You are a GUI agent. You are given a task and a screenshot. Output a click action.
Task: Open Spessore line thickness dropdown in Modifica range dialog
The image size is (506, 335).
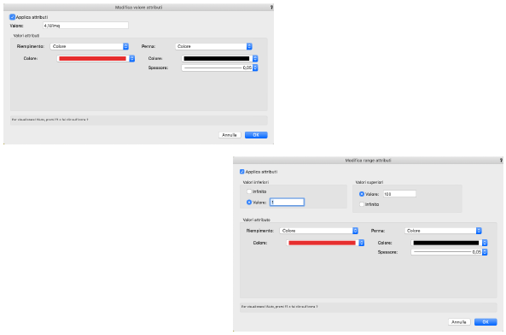(449, 252)
